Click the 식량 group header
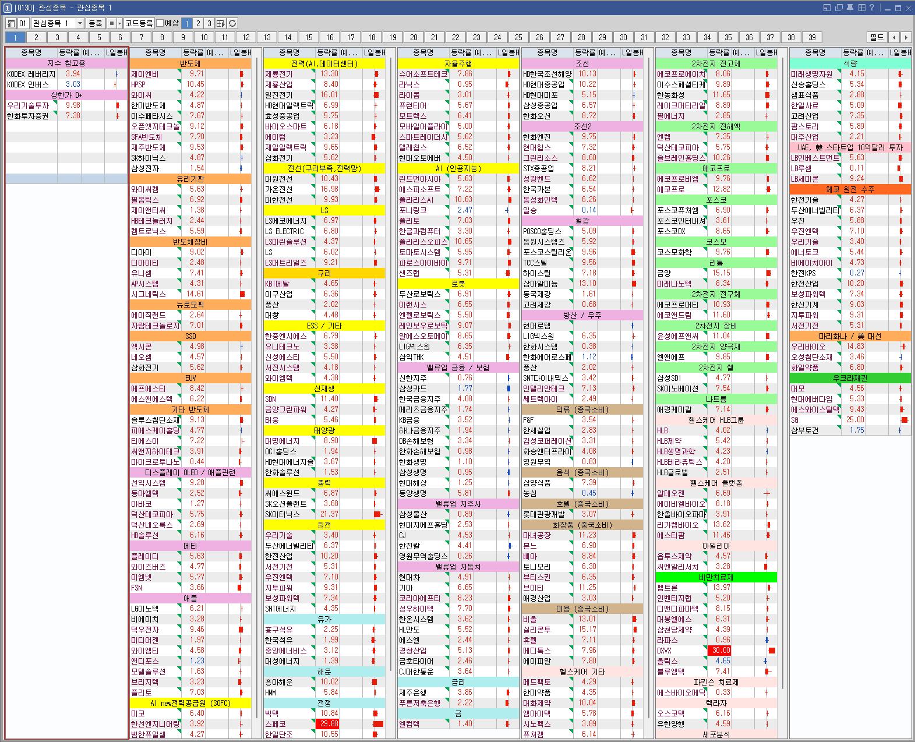Screen dimensions: 915x742 coord(850,63)
